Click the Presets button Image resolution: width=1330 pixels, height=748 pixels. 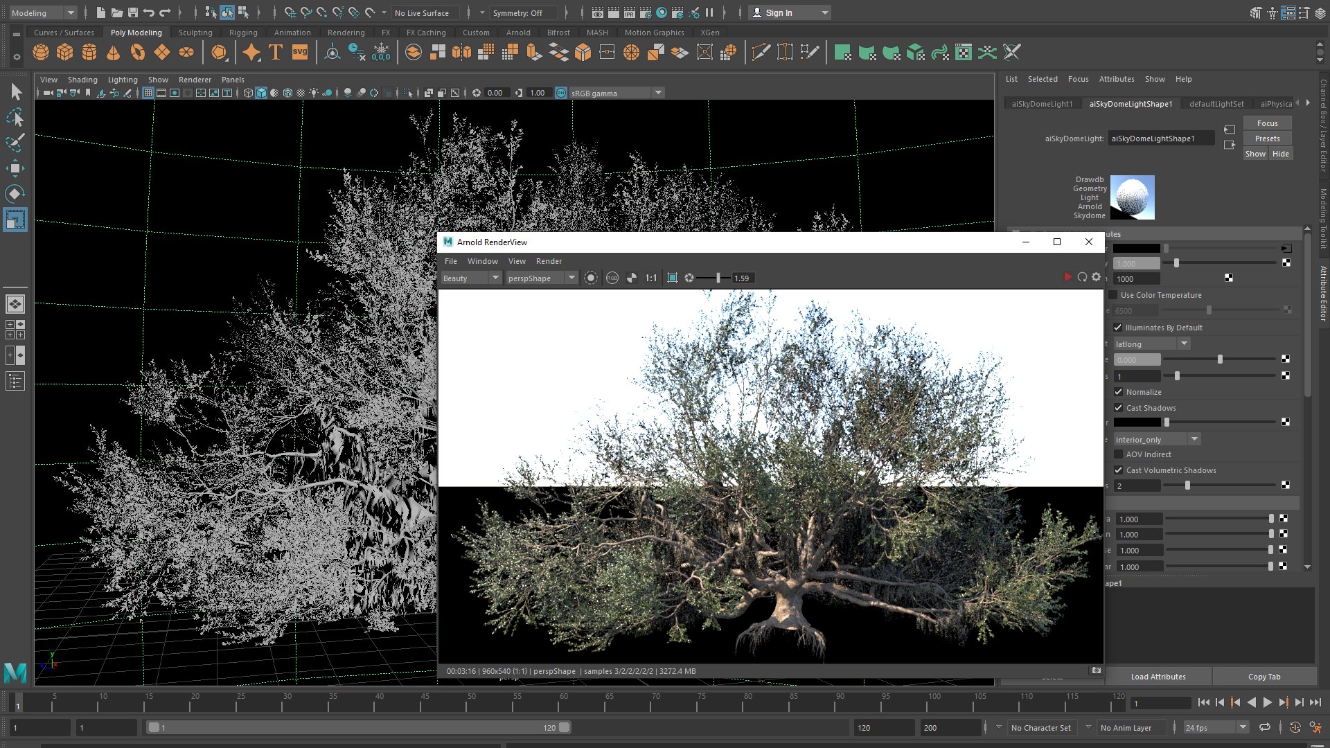tap(1267, 139)
